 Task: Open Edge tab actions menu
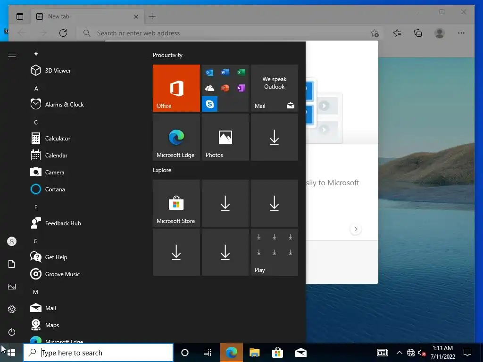tap(20, 16)
